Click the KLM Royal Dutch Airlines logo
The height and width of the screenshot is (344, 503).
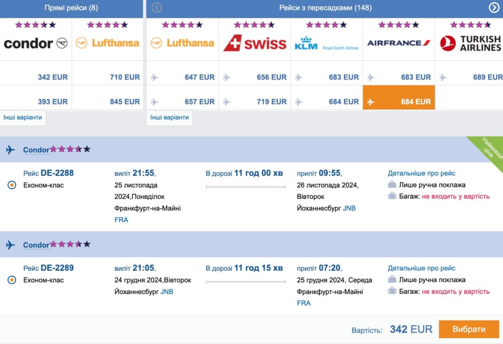pyautogui.click(x=326, y=43)
